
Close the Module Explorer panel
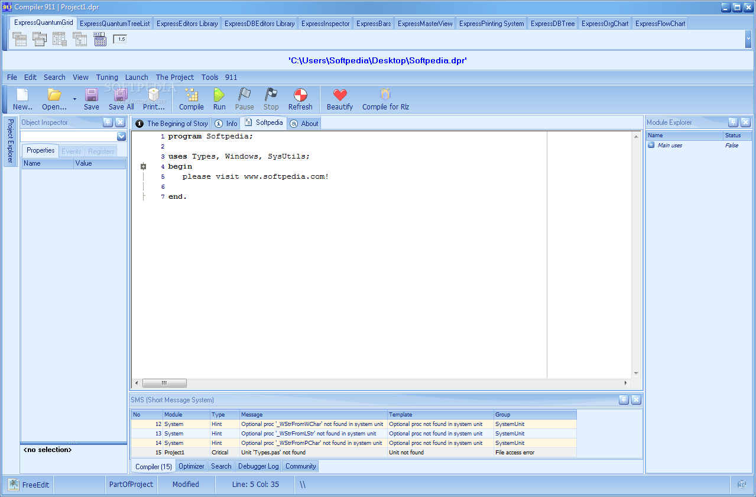pyautogui.click(x=745, y=122)
